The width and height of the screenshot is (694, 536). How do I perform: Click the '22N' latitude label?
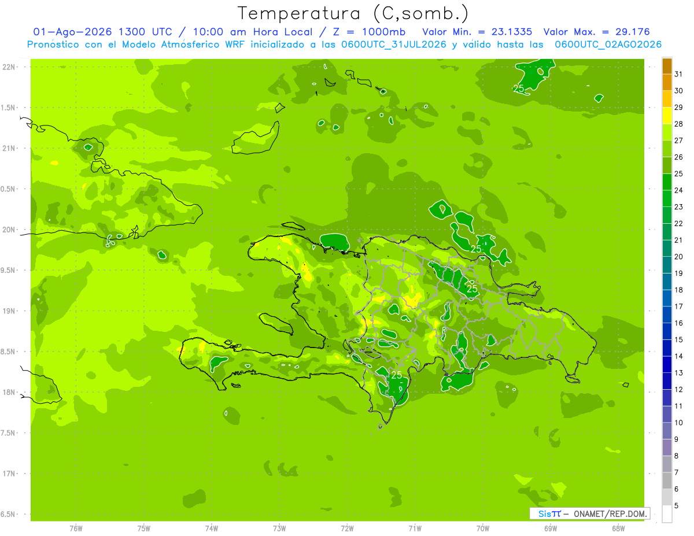tap(9, 66)
